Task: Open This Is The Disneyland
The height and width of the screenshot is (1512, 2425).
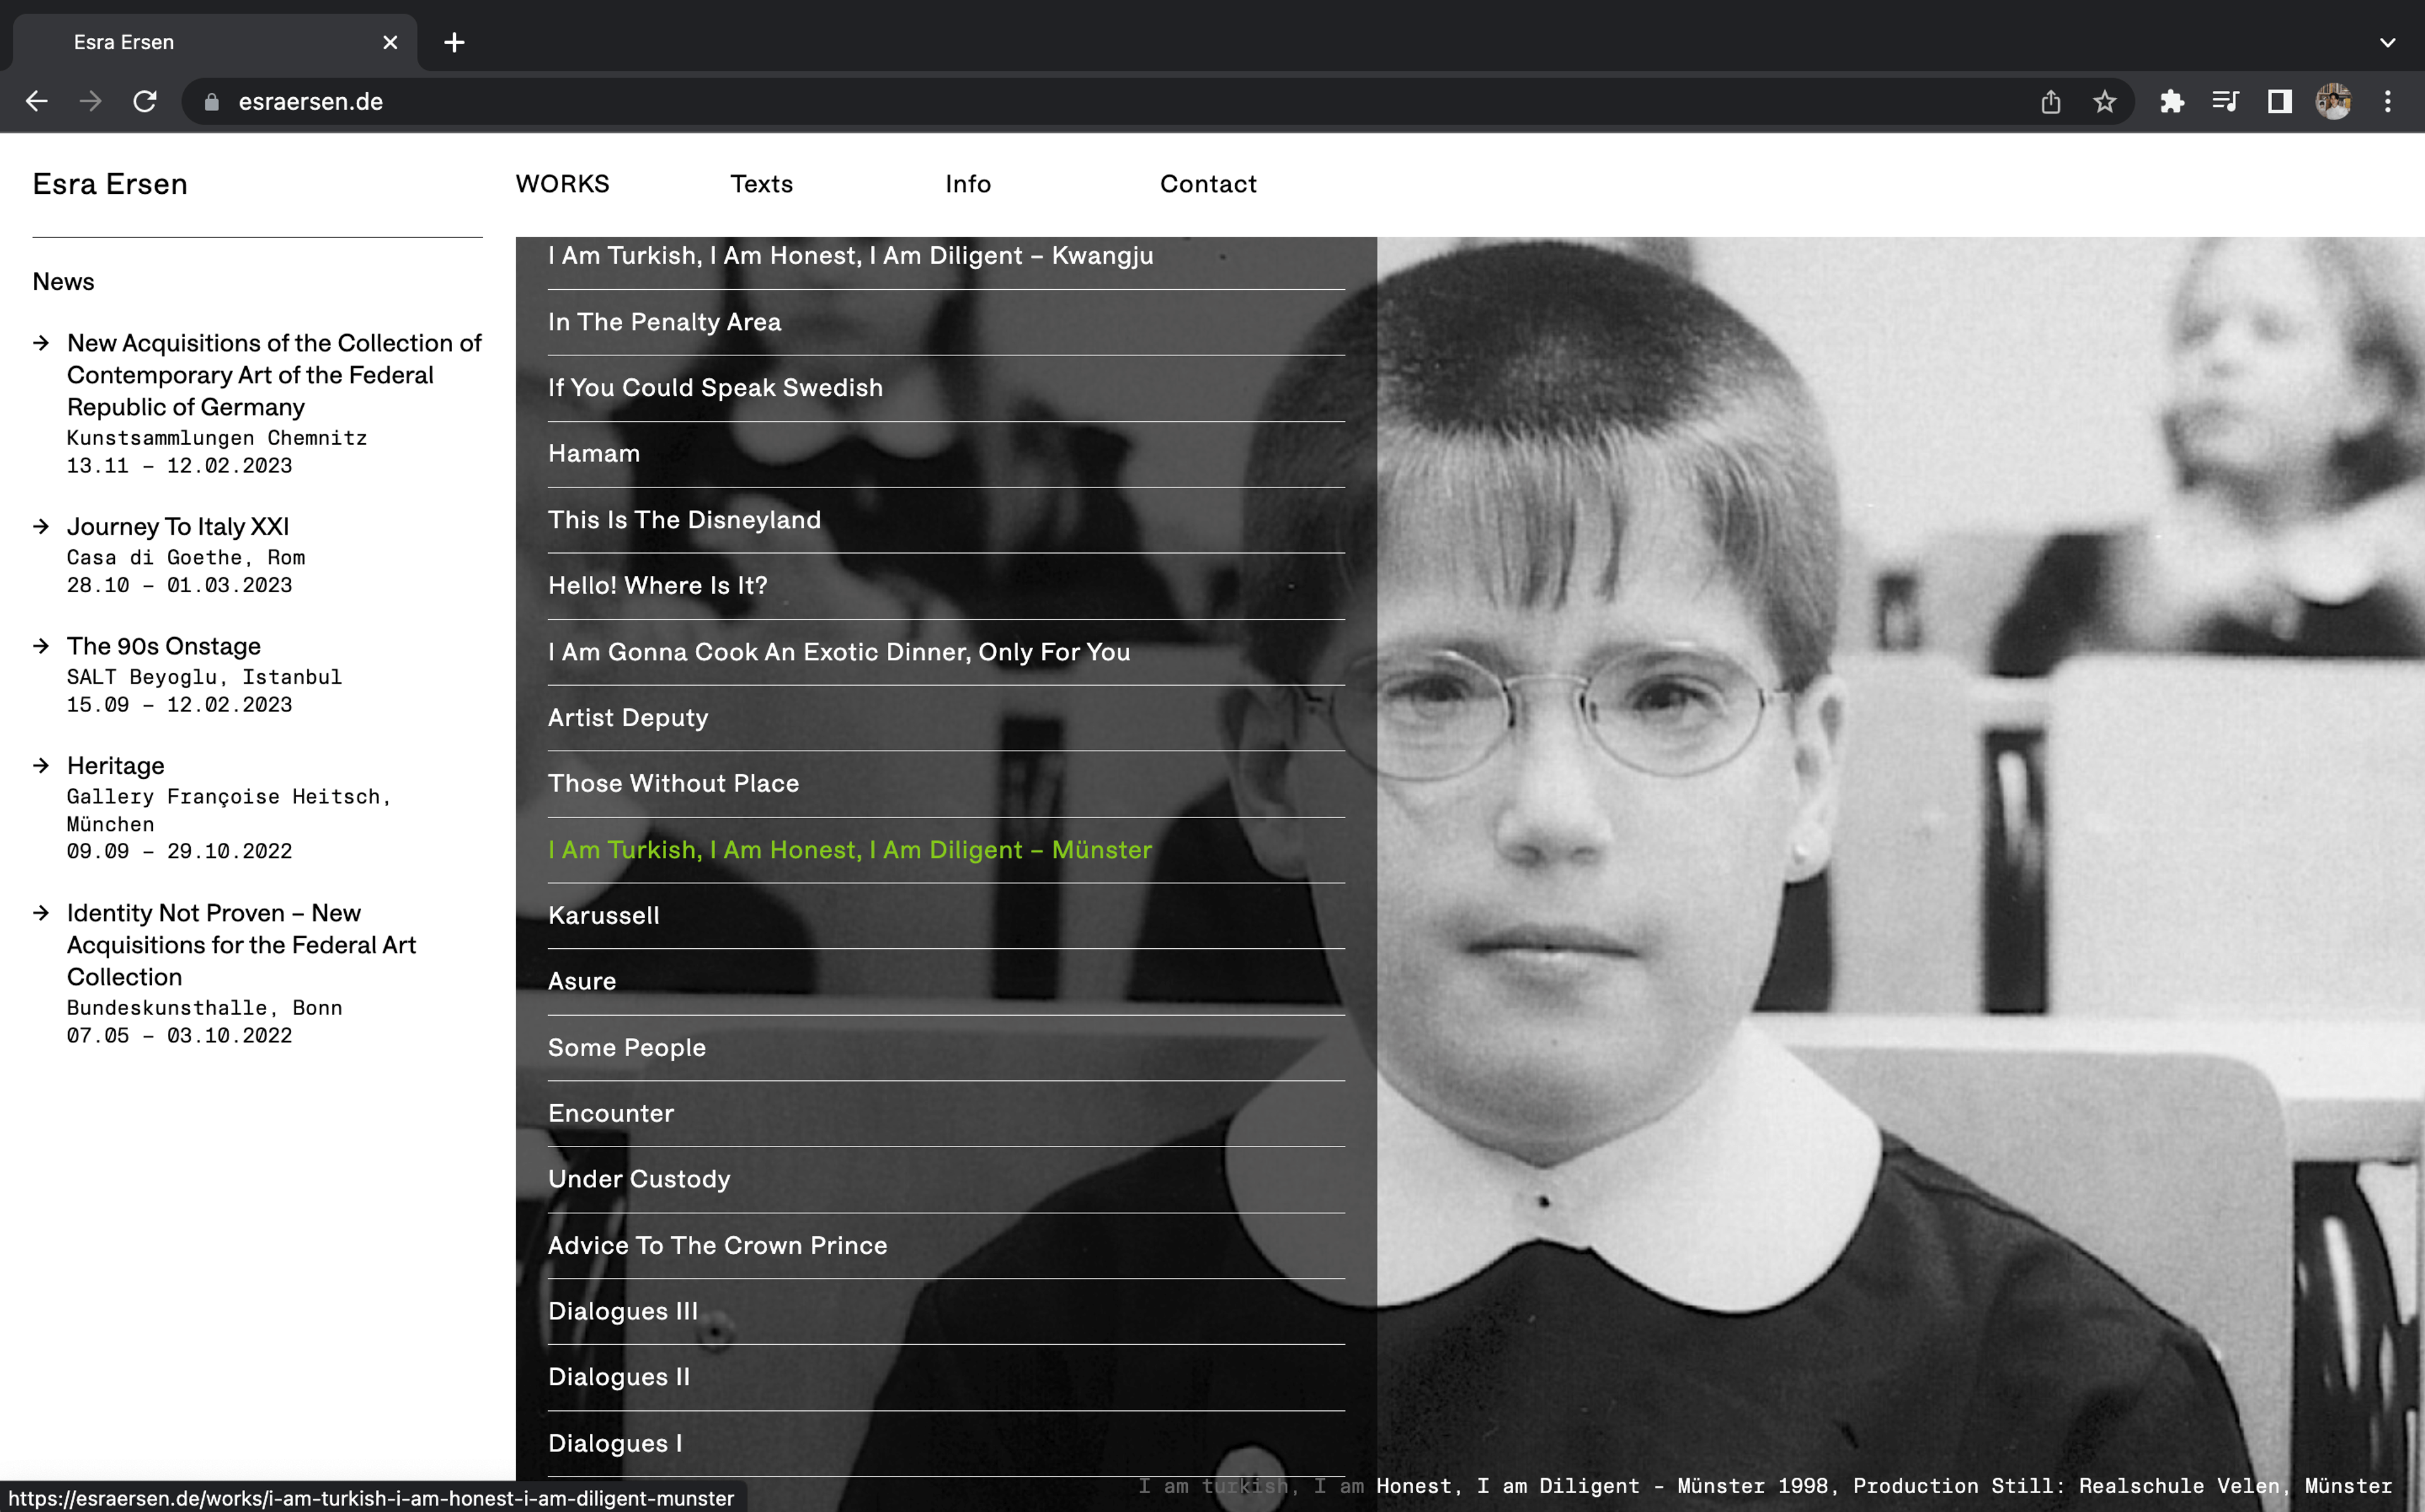Action: tap(684, 520)
